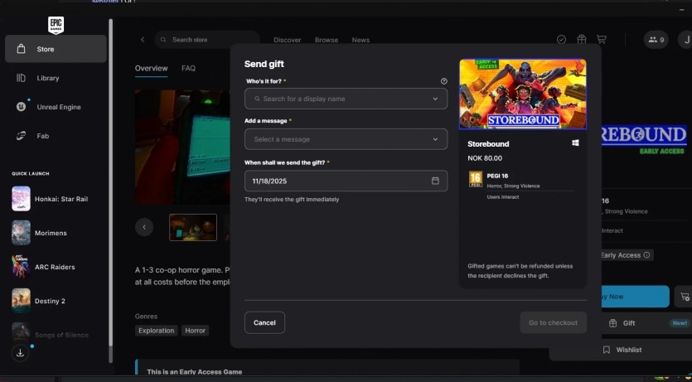The width and height of the screenshot is (692, 382).
Task: Switch to the FAQ tab
Action: pos(188,69)
